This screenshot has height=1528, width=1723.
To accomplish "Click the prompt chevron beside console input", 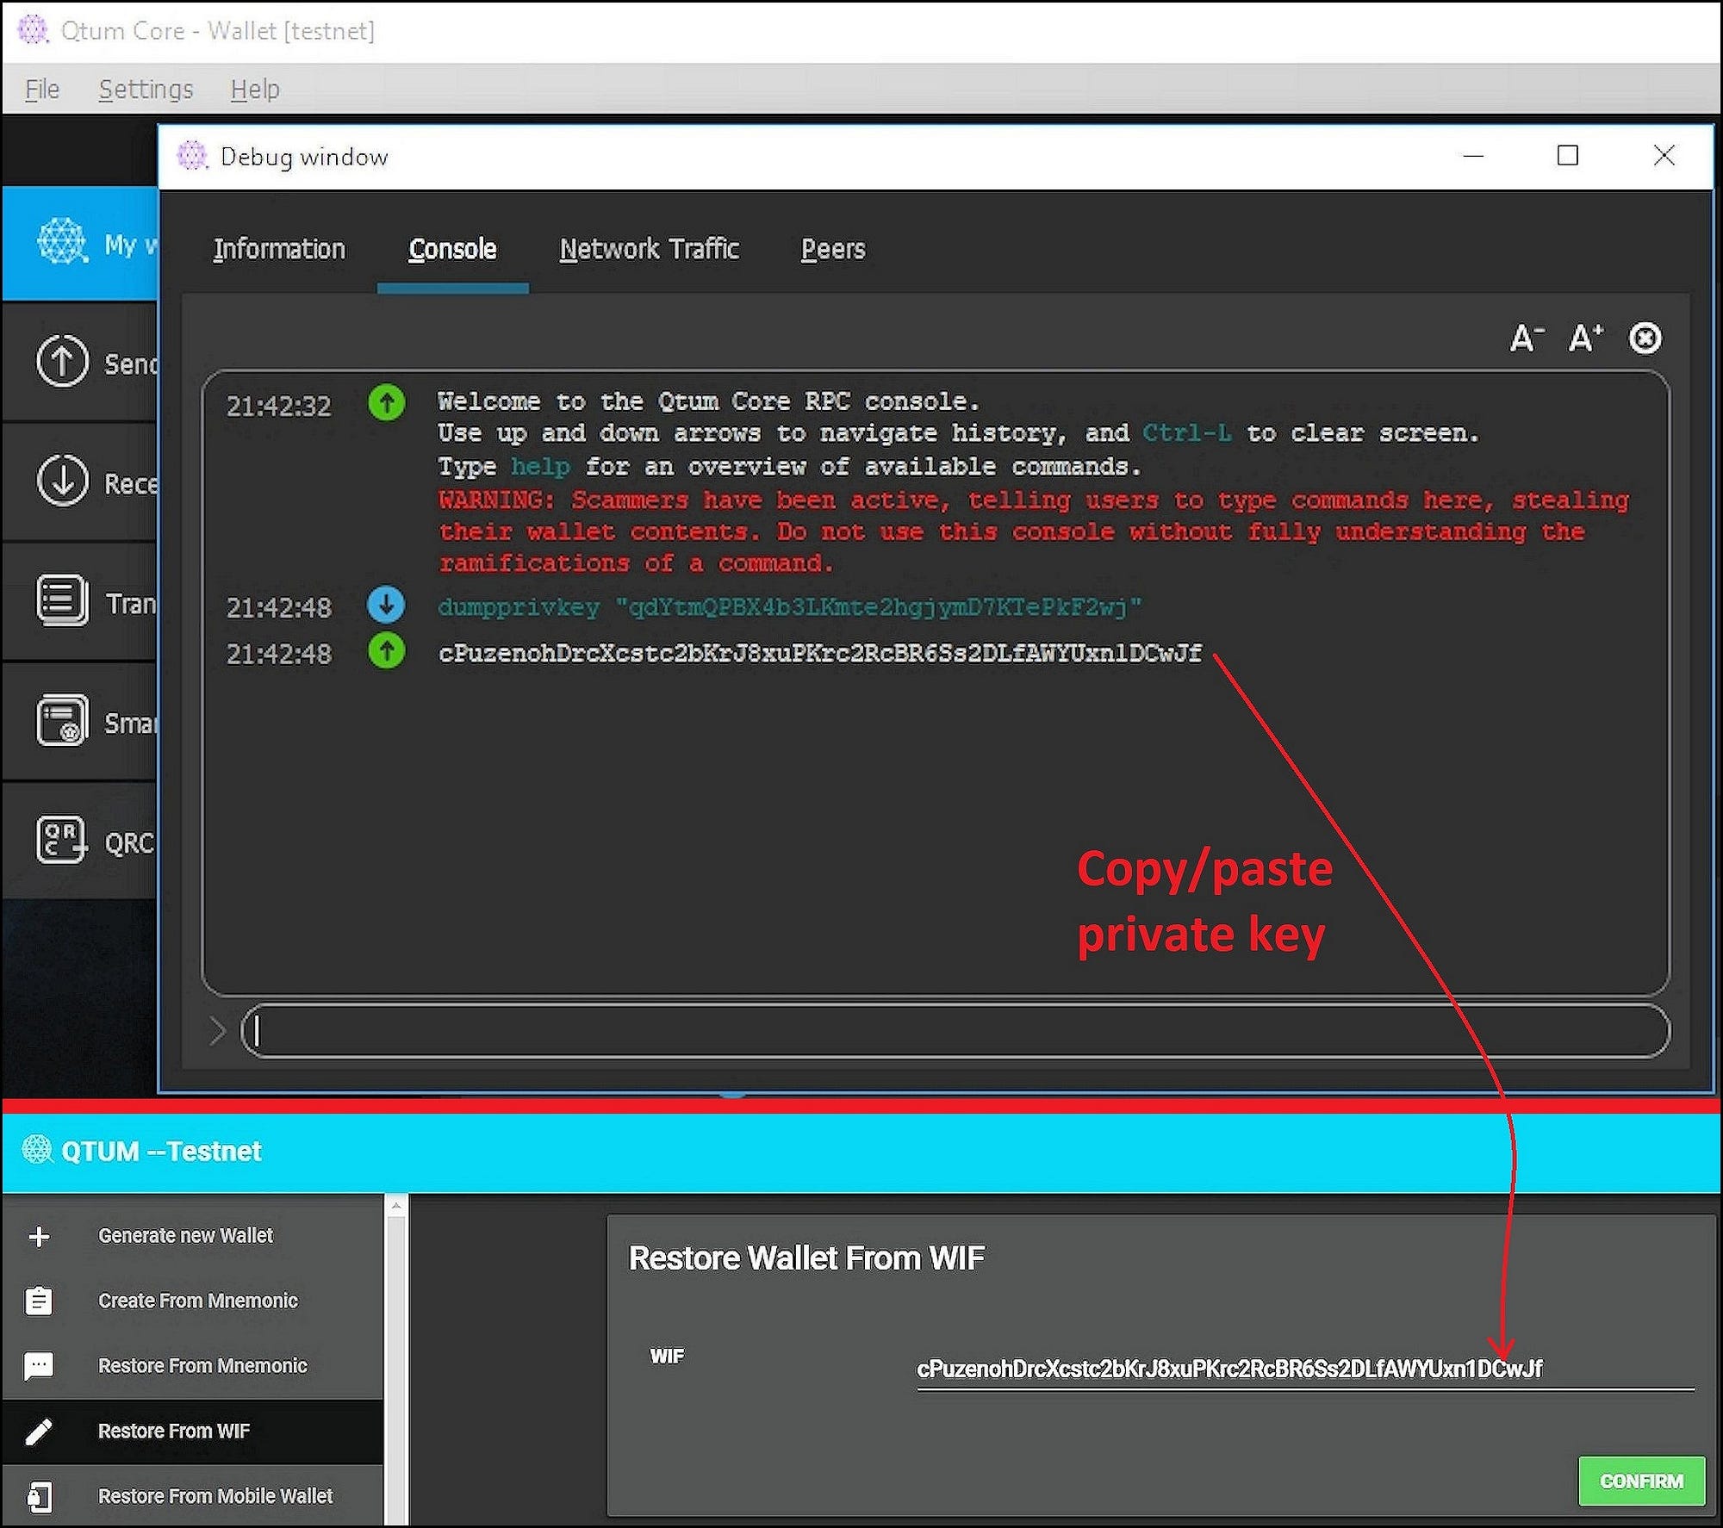I will pos(218,1031).
